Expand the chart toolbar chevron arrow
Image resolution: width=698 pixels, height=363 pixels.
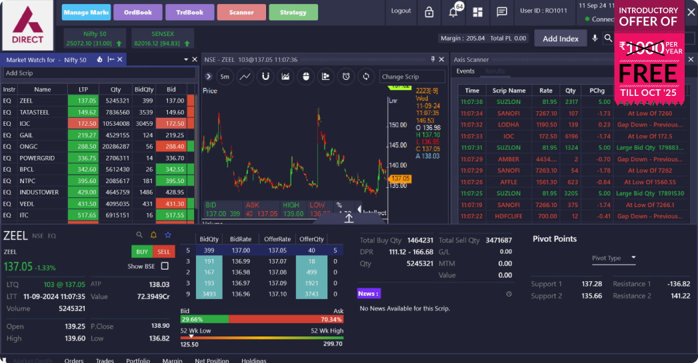[209, 77]
